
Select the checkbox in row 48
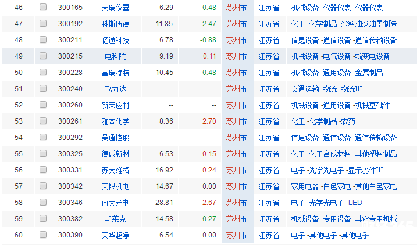[43, 39]
